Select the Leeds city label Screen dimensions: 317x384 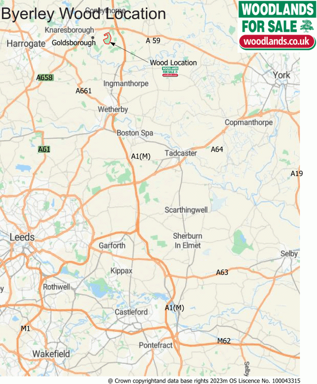click(x=22, y=237)
